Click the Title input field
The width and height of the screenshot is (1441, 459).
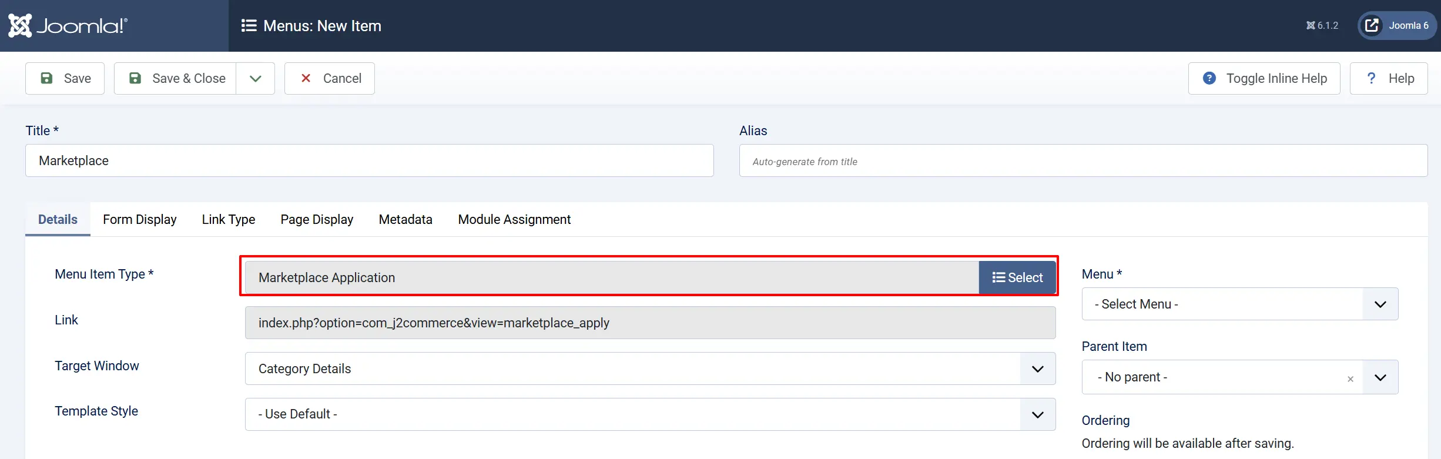[x=370, y=160]
